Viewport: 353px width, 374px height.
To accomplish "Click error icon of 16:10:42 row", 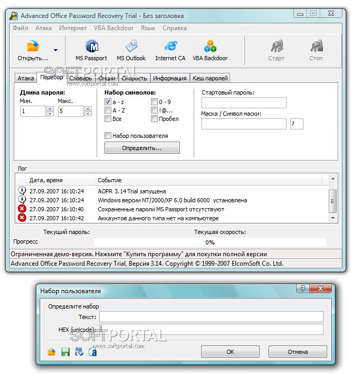I will point(22,218).
